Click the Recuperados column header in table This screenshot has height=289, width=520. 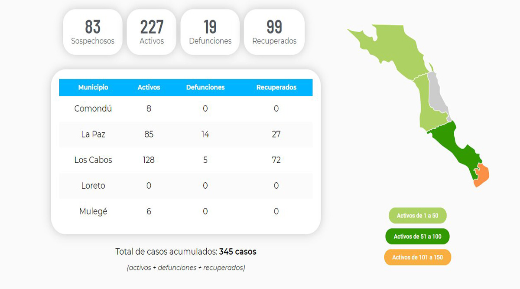tap(276, 87)
